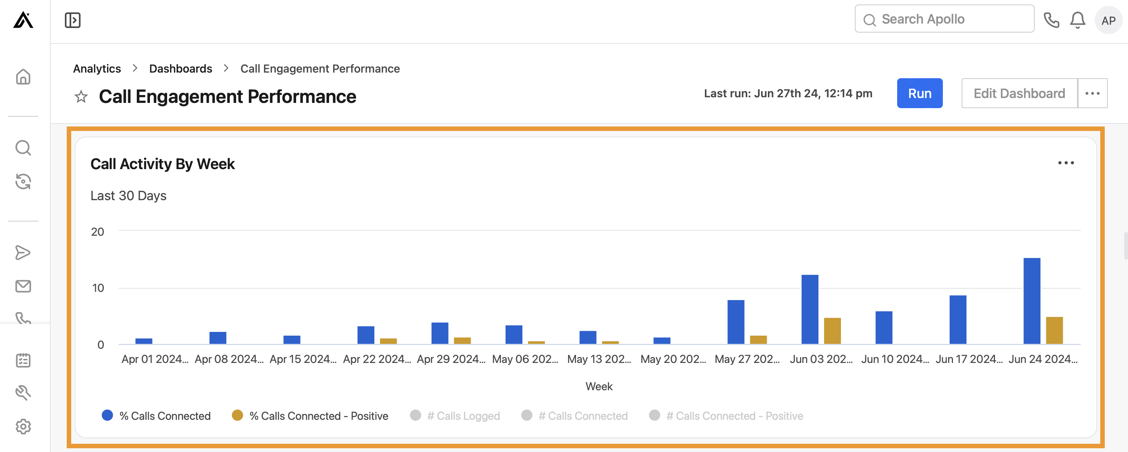Toggle % Calls Connected legend series
1128x452 pixels.
156,415
